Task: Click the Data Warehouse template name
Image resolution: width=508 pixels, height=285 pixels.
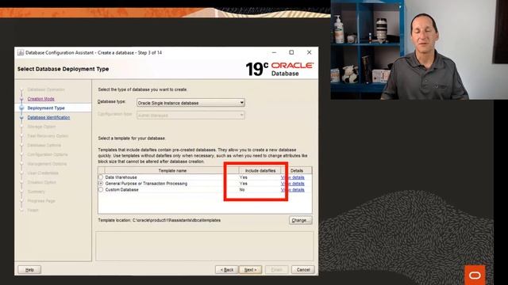Action: [x=121, y=177]
